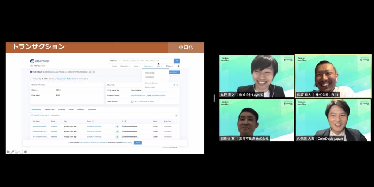Switch to the Contract tab
374x187 pixels.
[x=61, y=109]
